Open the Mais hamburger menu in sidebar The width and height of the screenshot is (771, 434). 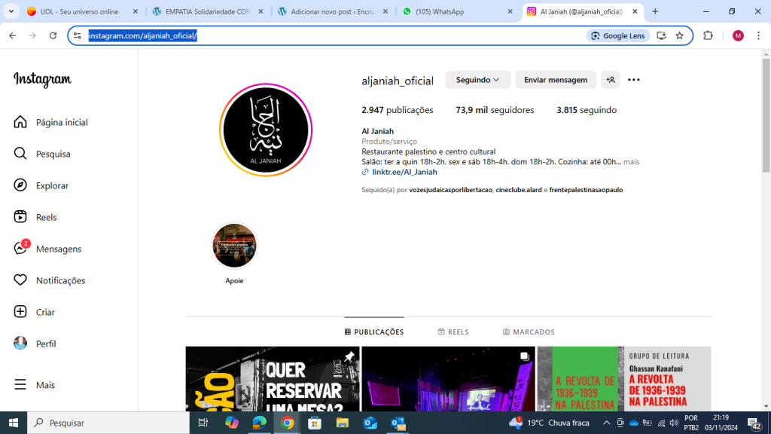click(x=21, y=385)
